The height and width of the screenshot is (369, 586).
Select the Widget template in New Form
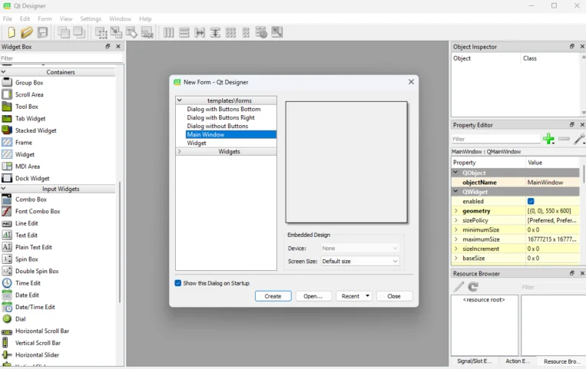tap(197, 143)
